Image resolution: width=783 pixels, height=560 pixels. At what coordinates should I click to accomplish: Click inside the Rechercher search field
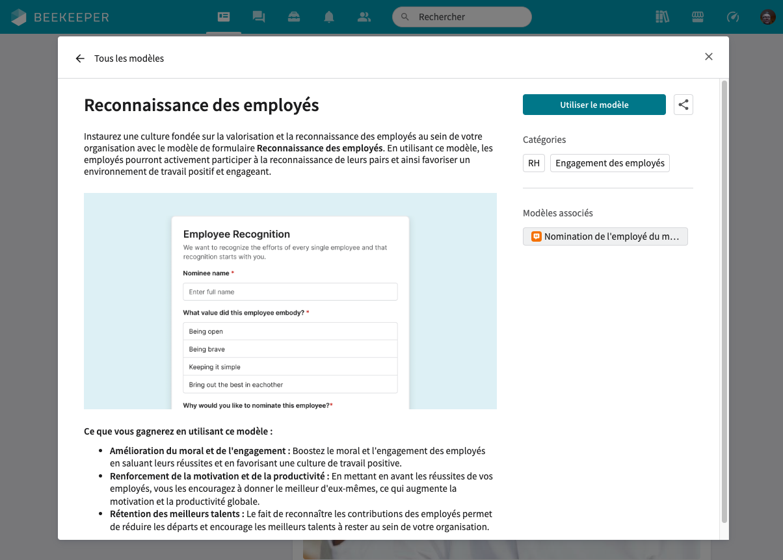pos(462,17)
